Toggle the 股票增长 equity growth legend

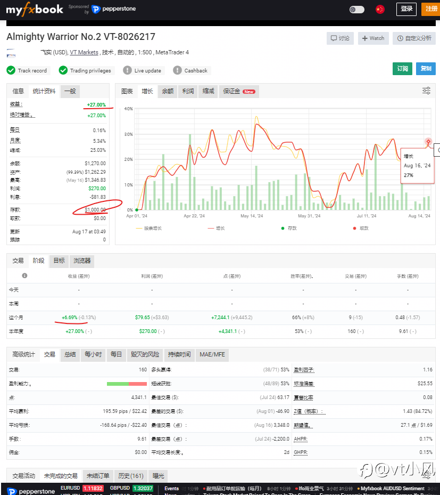tap(149, 228)
